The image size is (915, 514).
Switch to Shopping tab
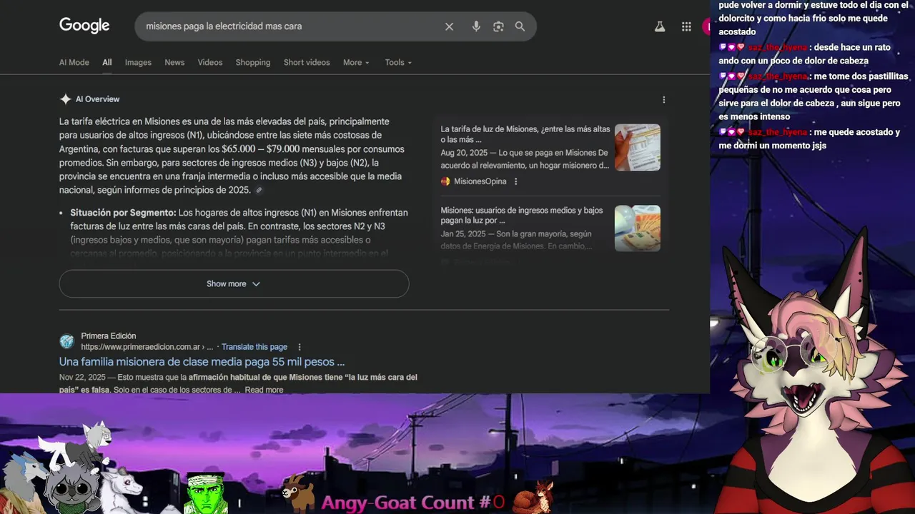point(253,62)
